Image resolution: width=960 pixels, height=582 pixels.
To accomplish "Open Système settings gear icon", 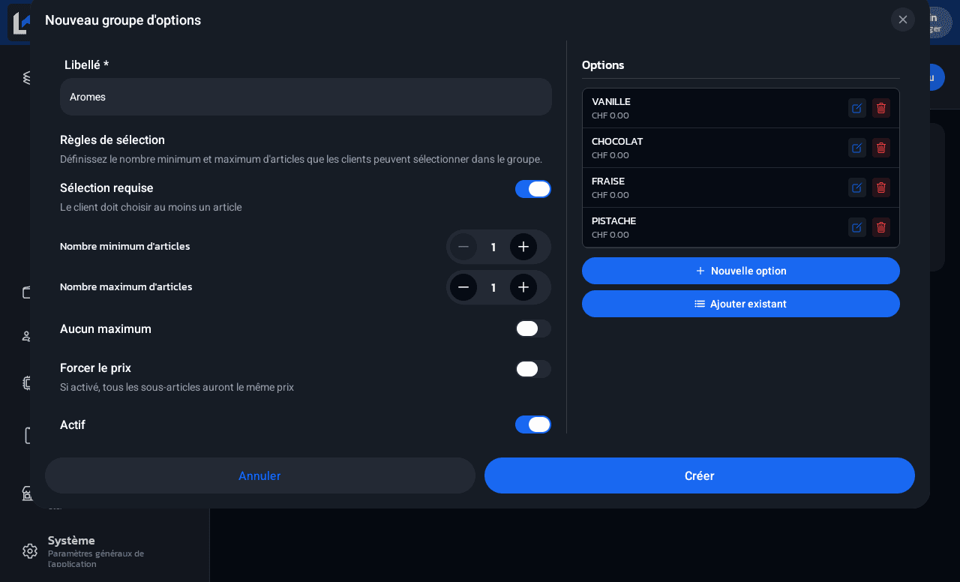I will [30, 551].
